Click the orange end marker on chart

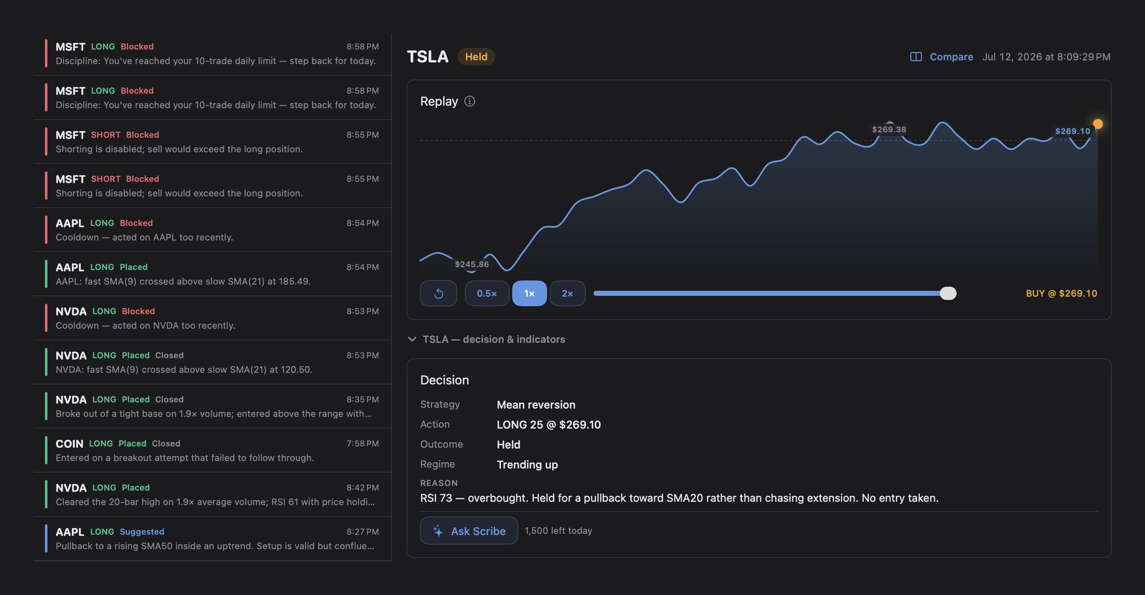[1098, 124]
